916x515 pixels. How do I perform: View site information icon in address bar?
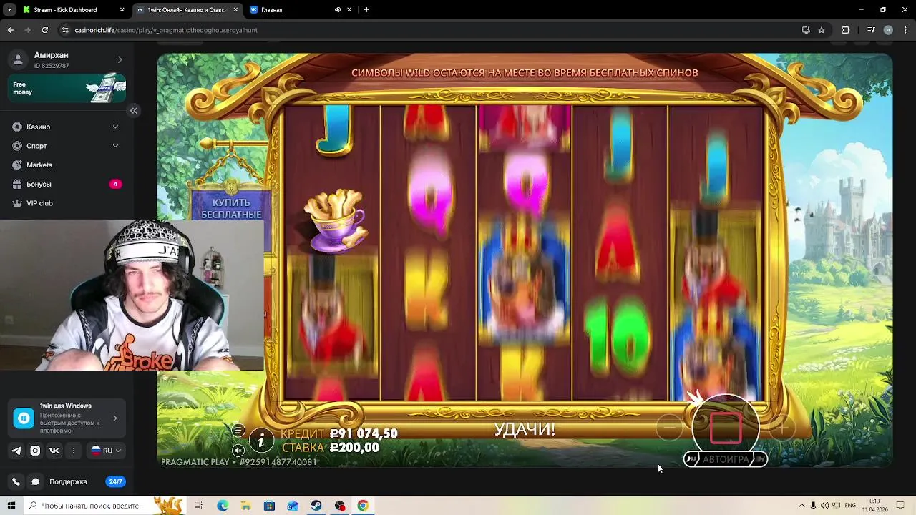pos(65,30)
